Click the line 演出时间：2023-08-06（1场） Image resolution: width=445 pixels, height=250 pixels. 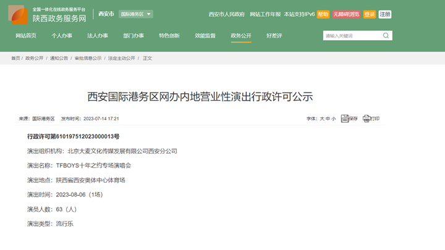65,194
